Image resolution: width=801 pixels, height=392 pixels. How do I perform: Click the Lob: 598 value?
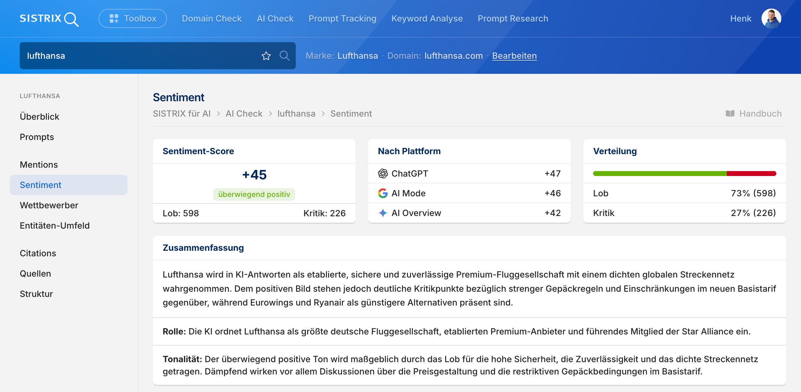tap(180, 214)
